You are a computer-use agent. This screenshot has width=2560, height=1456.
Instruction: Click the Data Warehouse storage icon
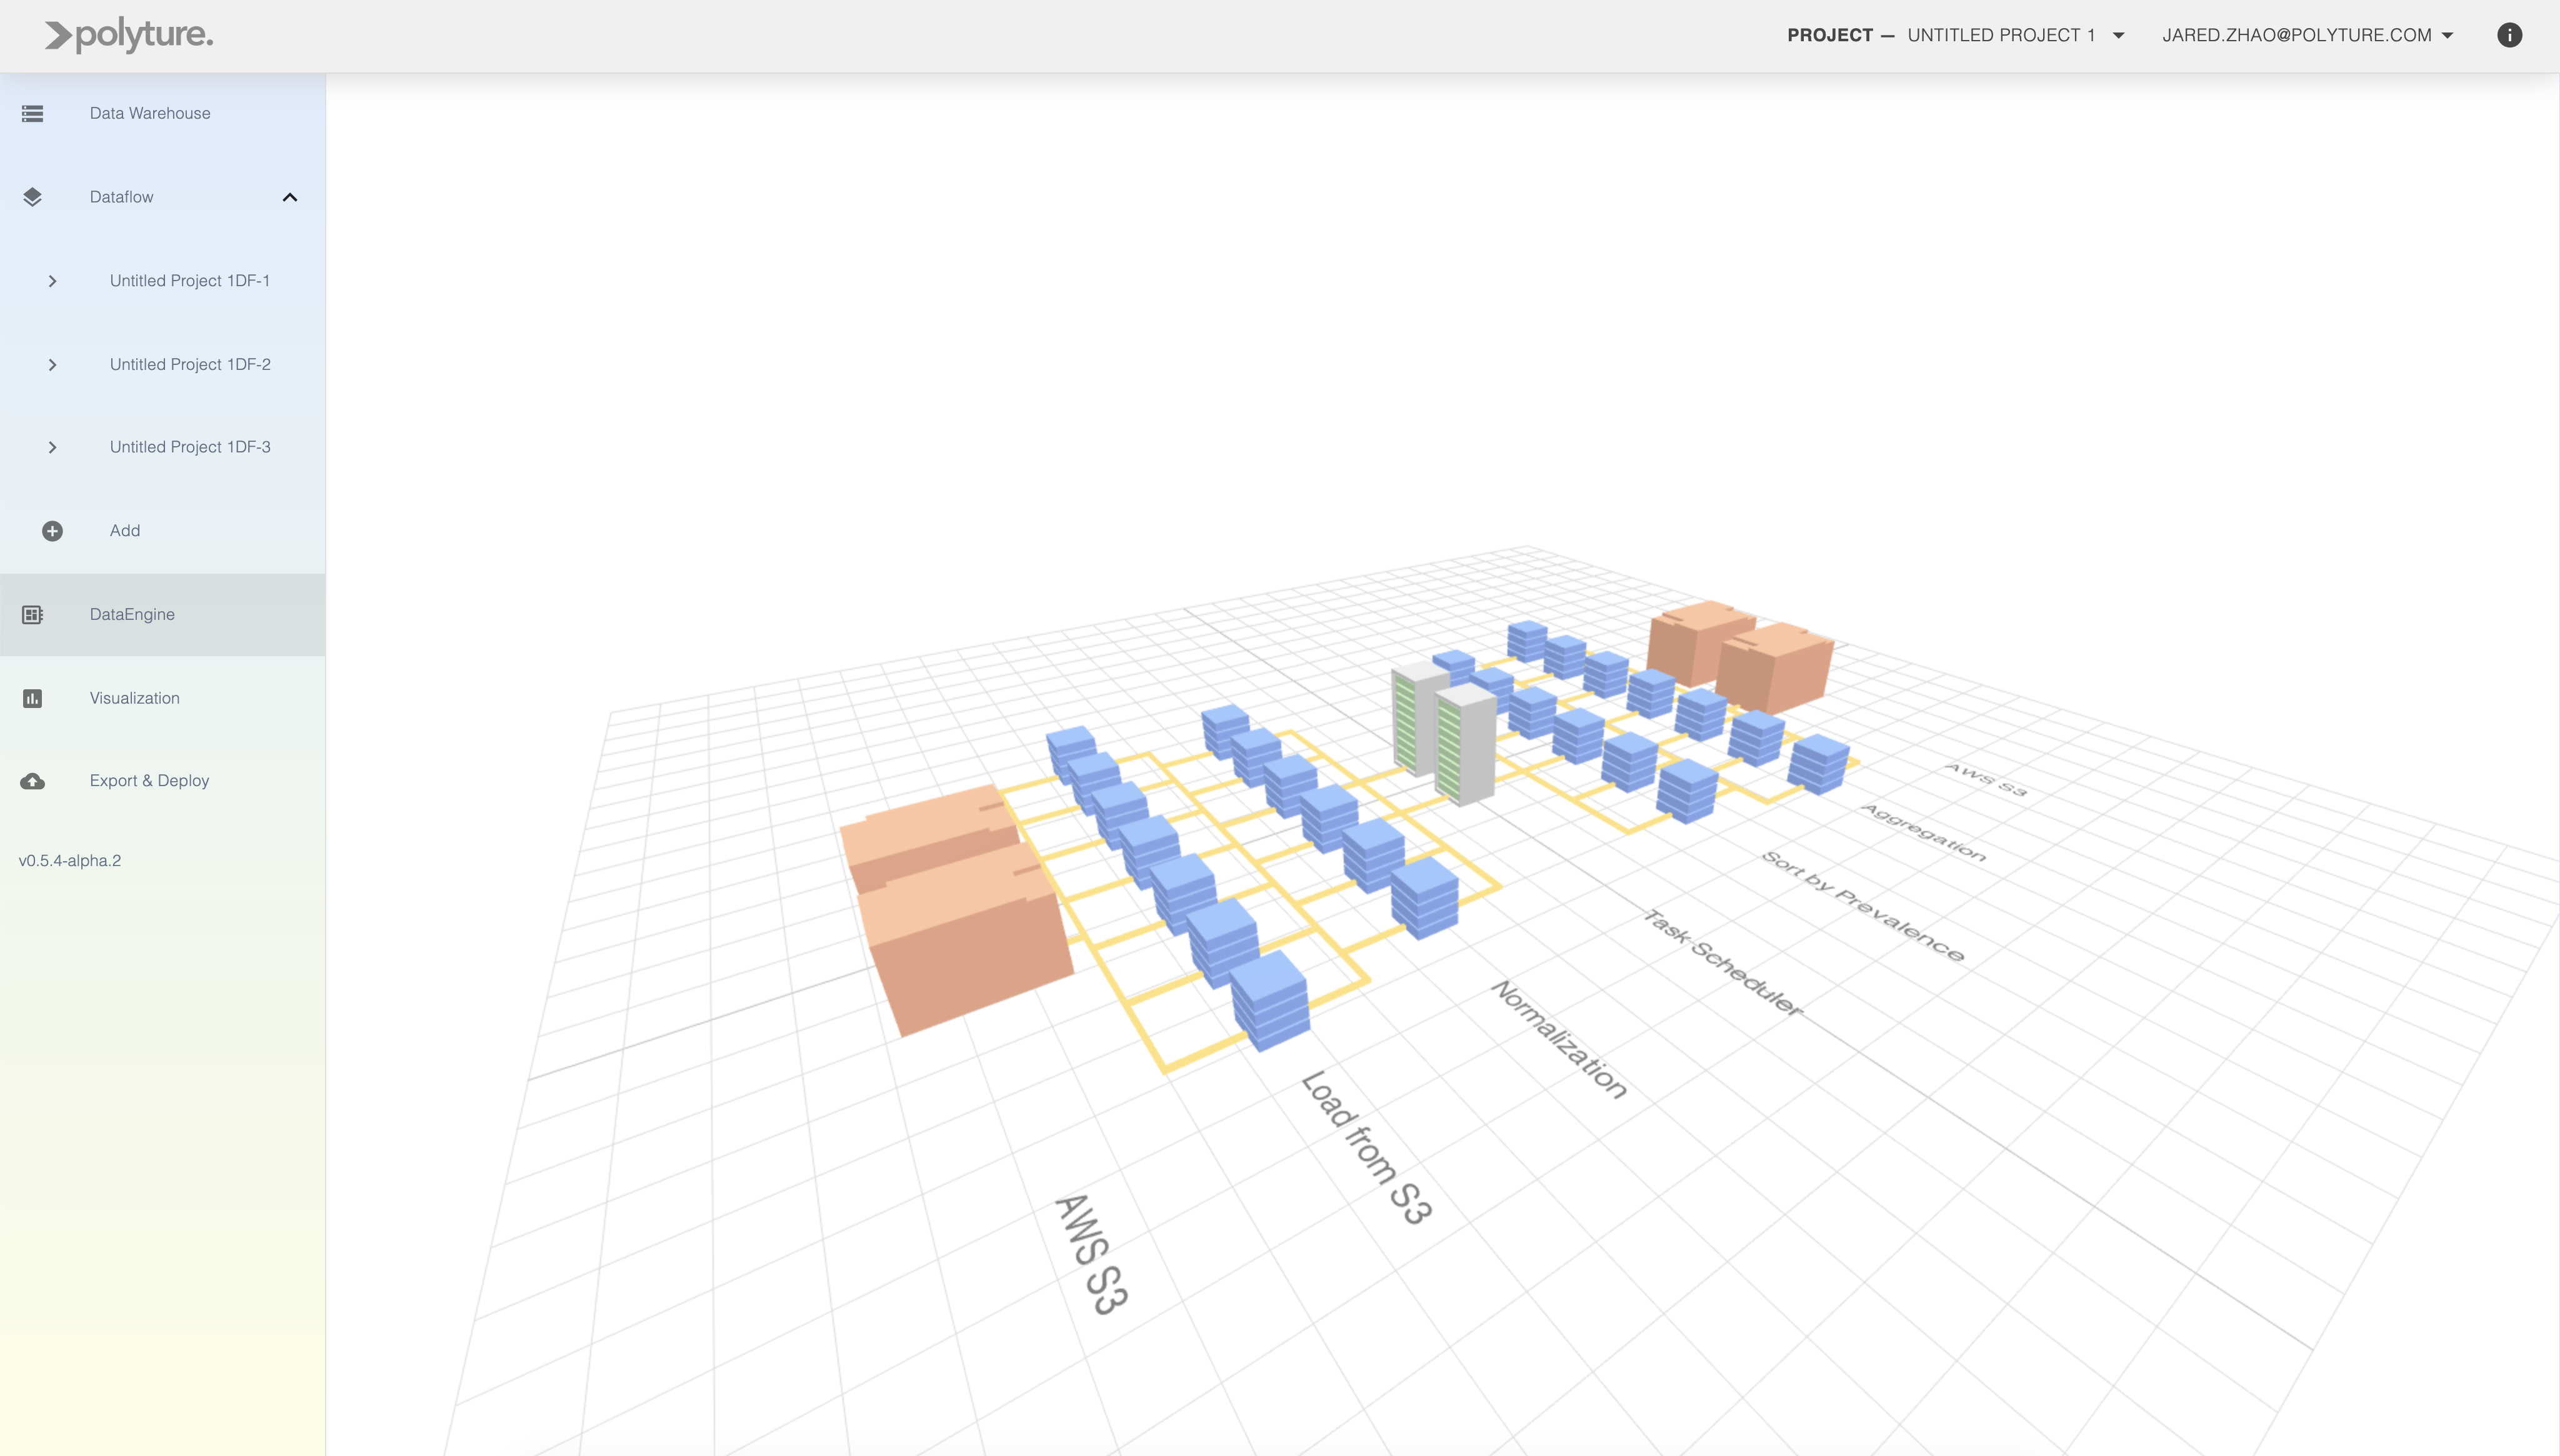[32, 113]
